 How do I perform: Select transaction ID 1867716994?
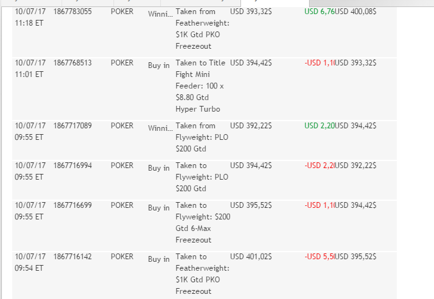(73, 166)
